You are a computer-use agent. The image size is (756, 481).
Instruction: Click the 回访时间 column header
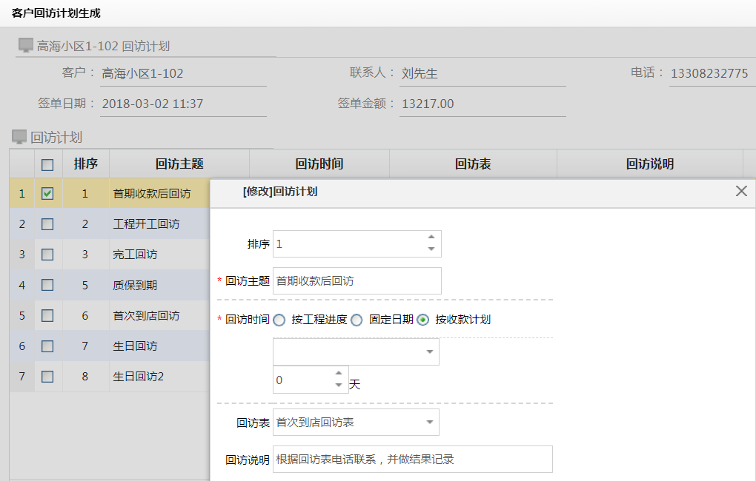[x=319, y=163]
